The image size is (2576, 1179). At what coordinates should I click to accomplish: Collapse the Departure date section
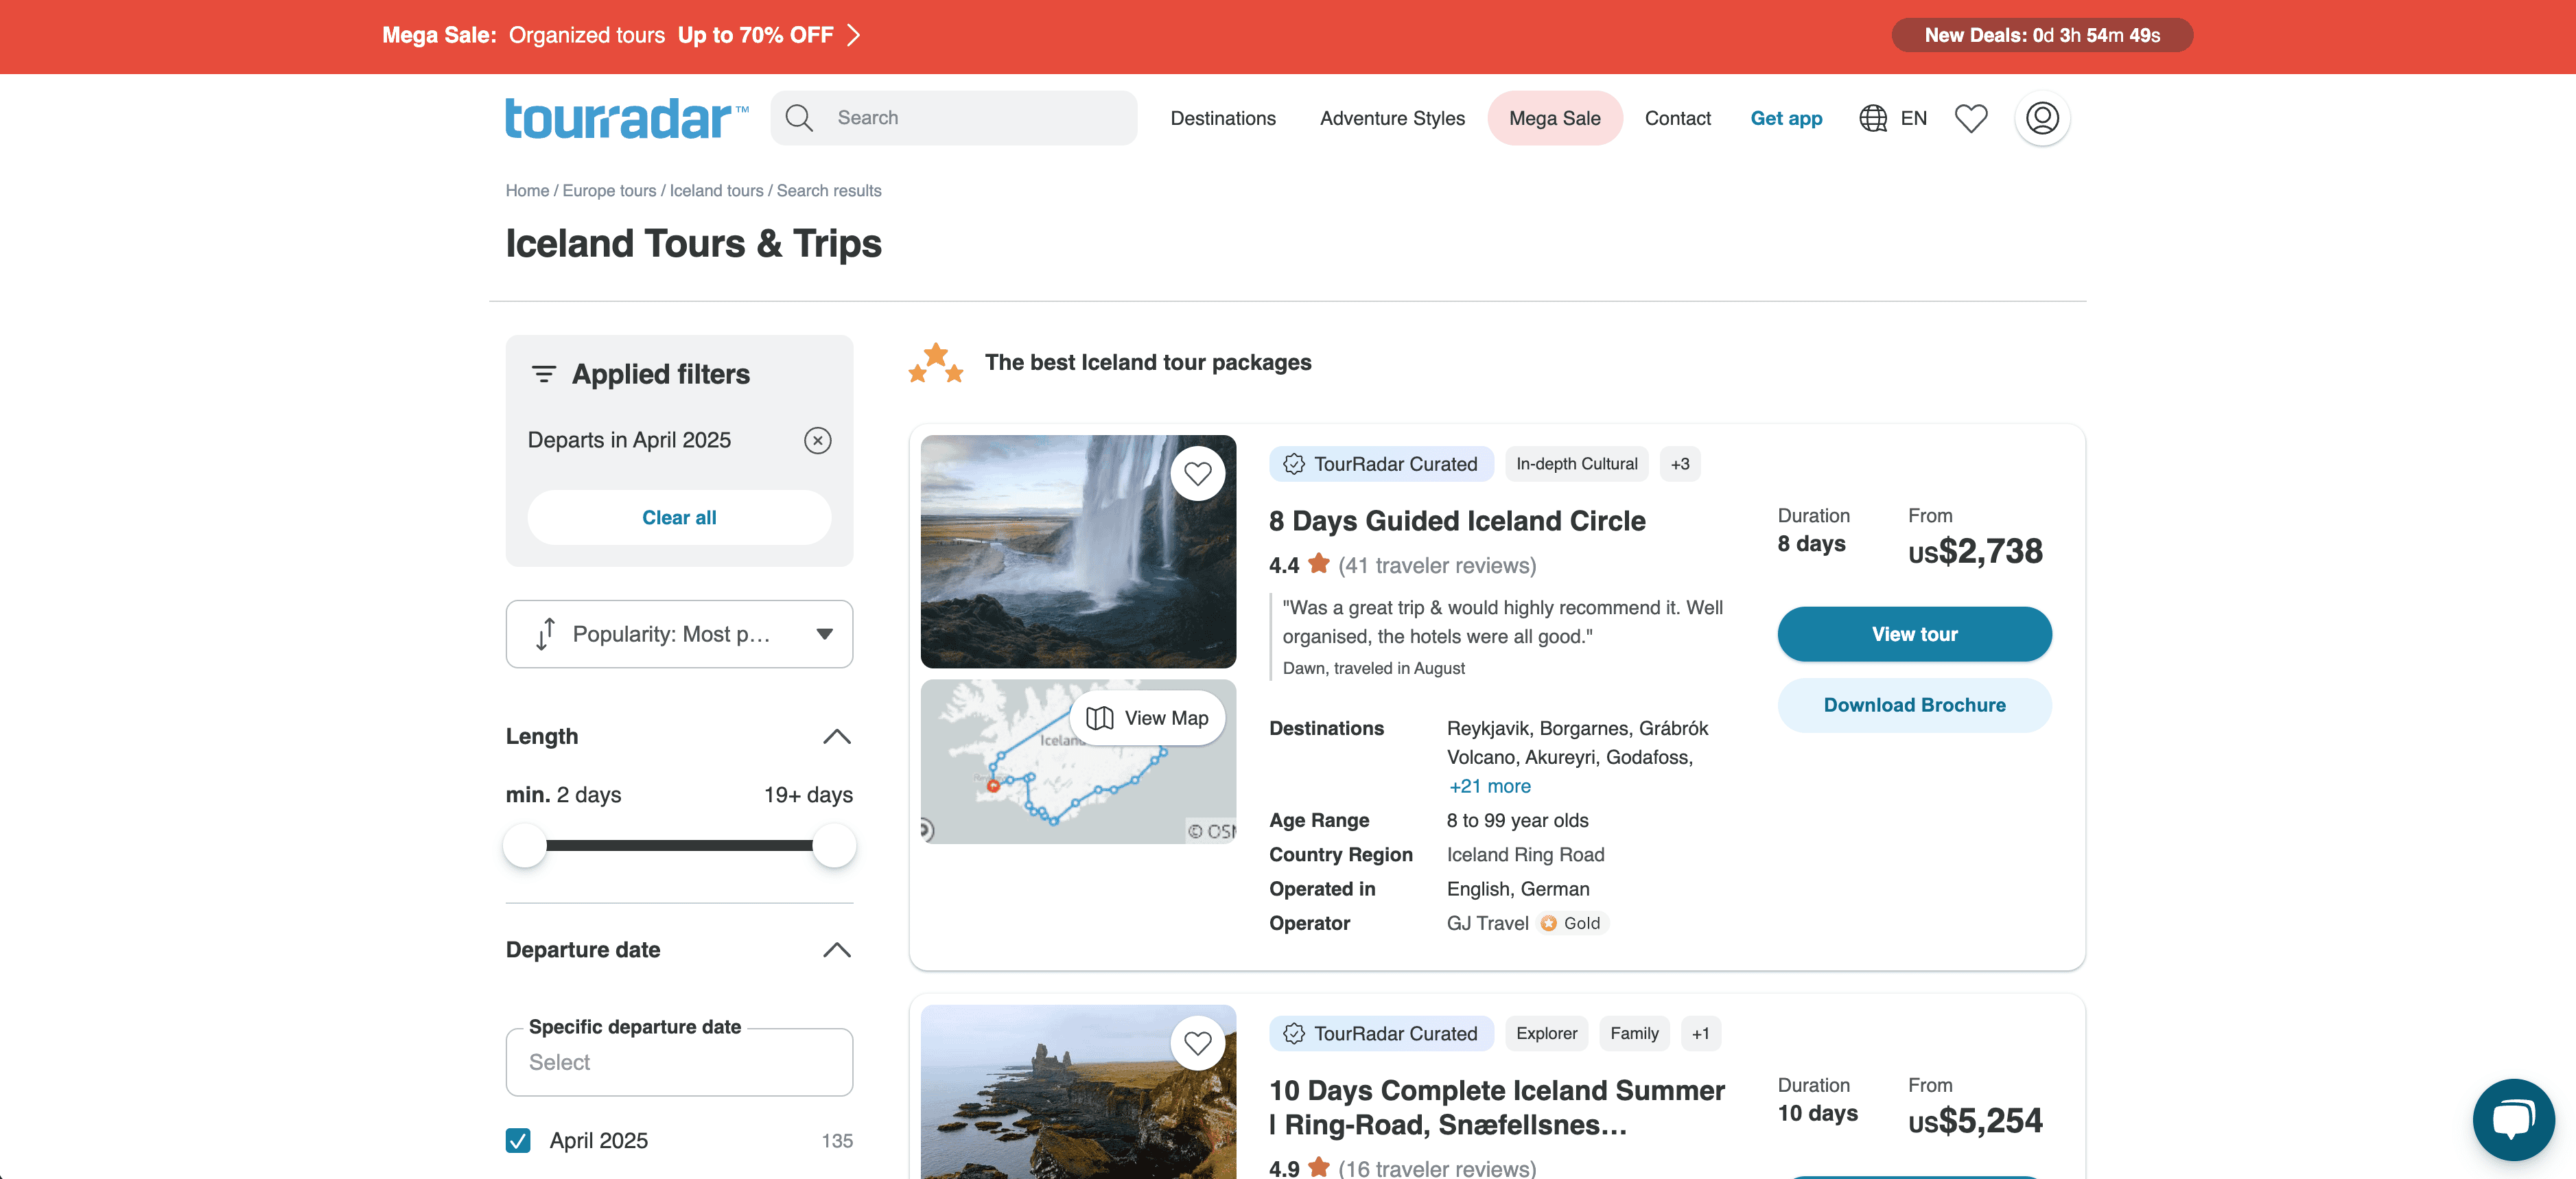(836, 950)
